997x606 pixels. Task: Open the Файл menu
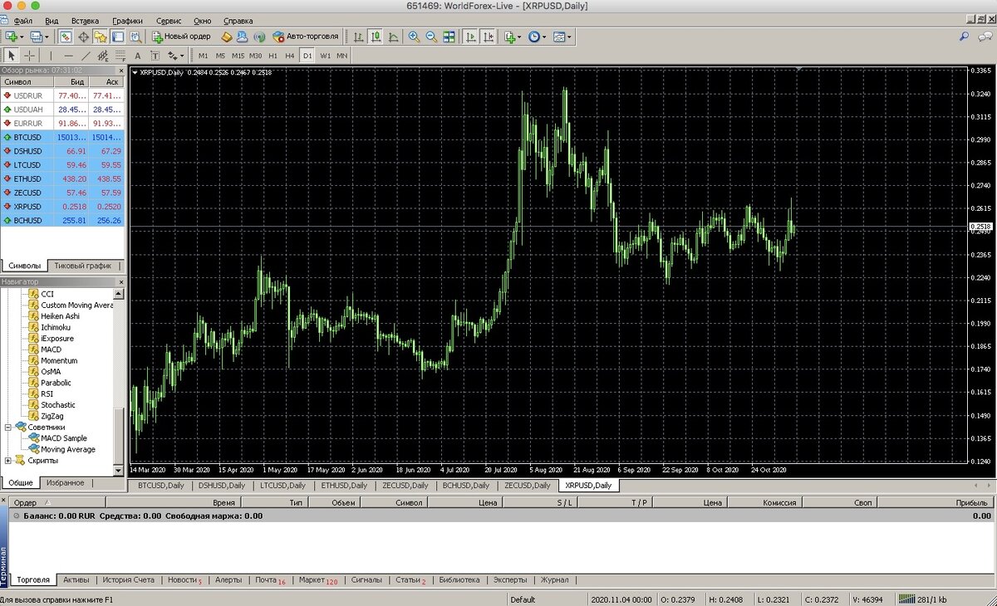click(23, 20)
